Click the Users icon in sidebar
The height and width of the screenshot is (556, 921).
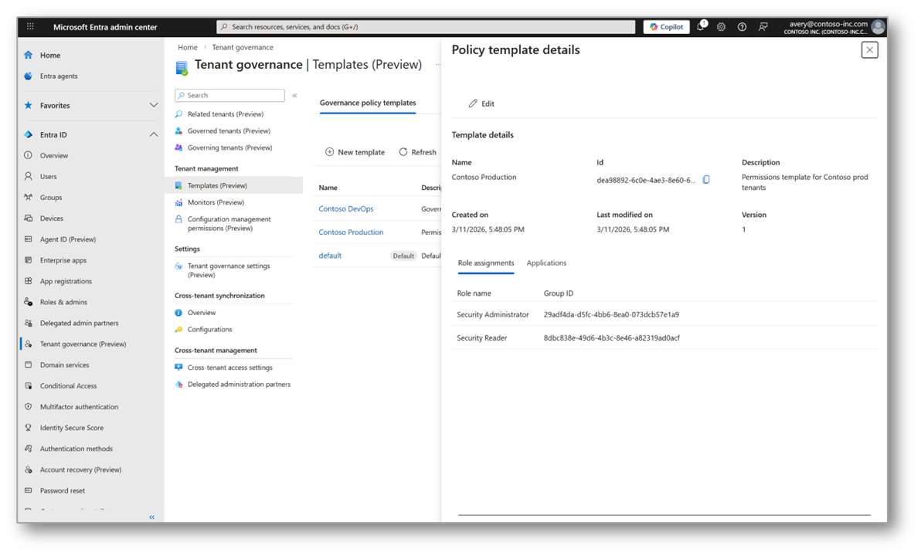[28, 176]
